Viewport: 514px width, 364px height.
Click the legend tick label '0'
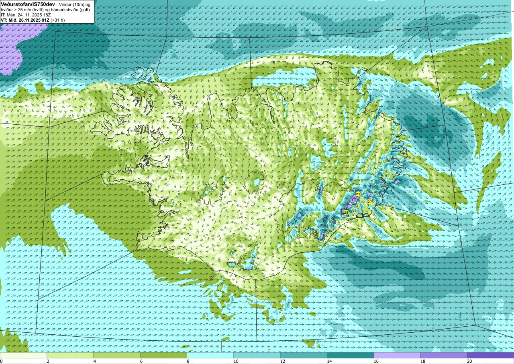(x=2, y=361)
